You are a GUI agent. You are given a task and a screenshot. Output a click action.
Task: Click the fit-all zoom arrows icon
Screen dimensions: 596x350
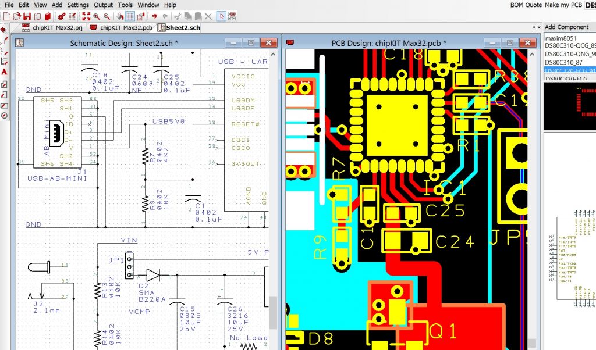pyautogui.click(x=86, y=16)
